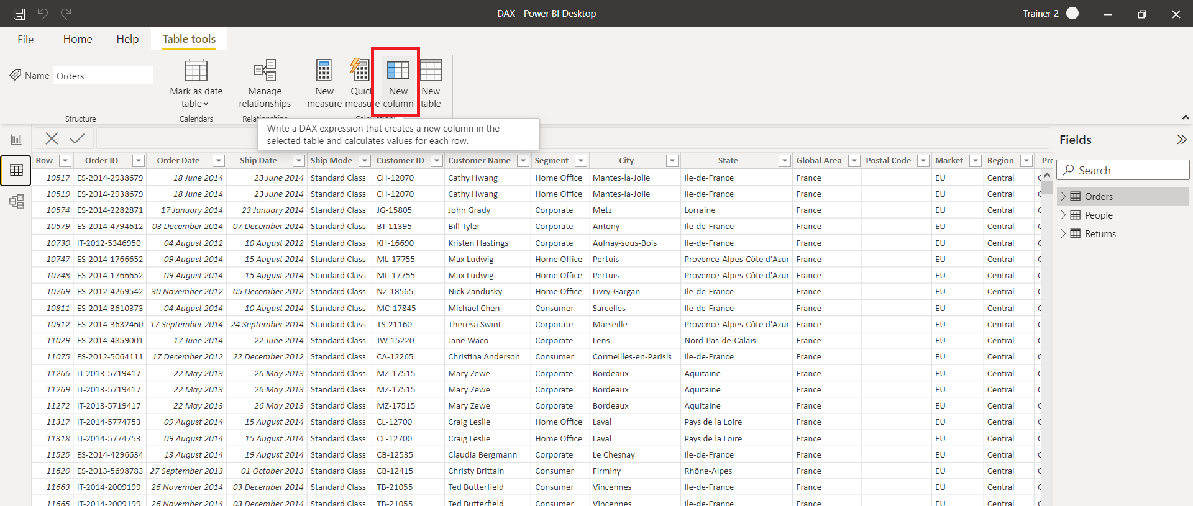
Task: Click the user account avatar
Action: coord(1072,14)
